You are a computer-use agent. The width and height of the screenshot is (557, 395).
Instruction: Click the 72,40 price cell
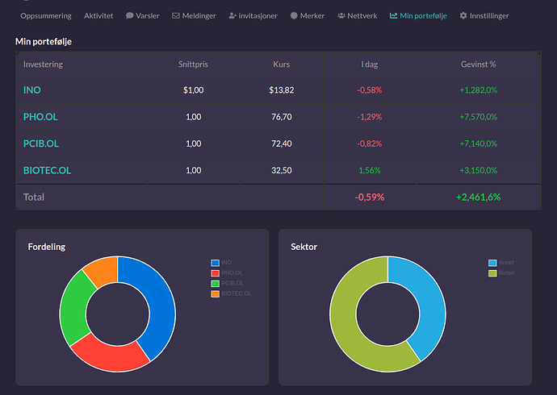pyautogui.click(x=282, y=143)
